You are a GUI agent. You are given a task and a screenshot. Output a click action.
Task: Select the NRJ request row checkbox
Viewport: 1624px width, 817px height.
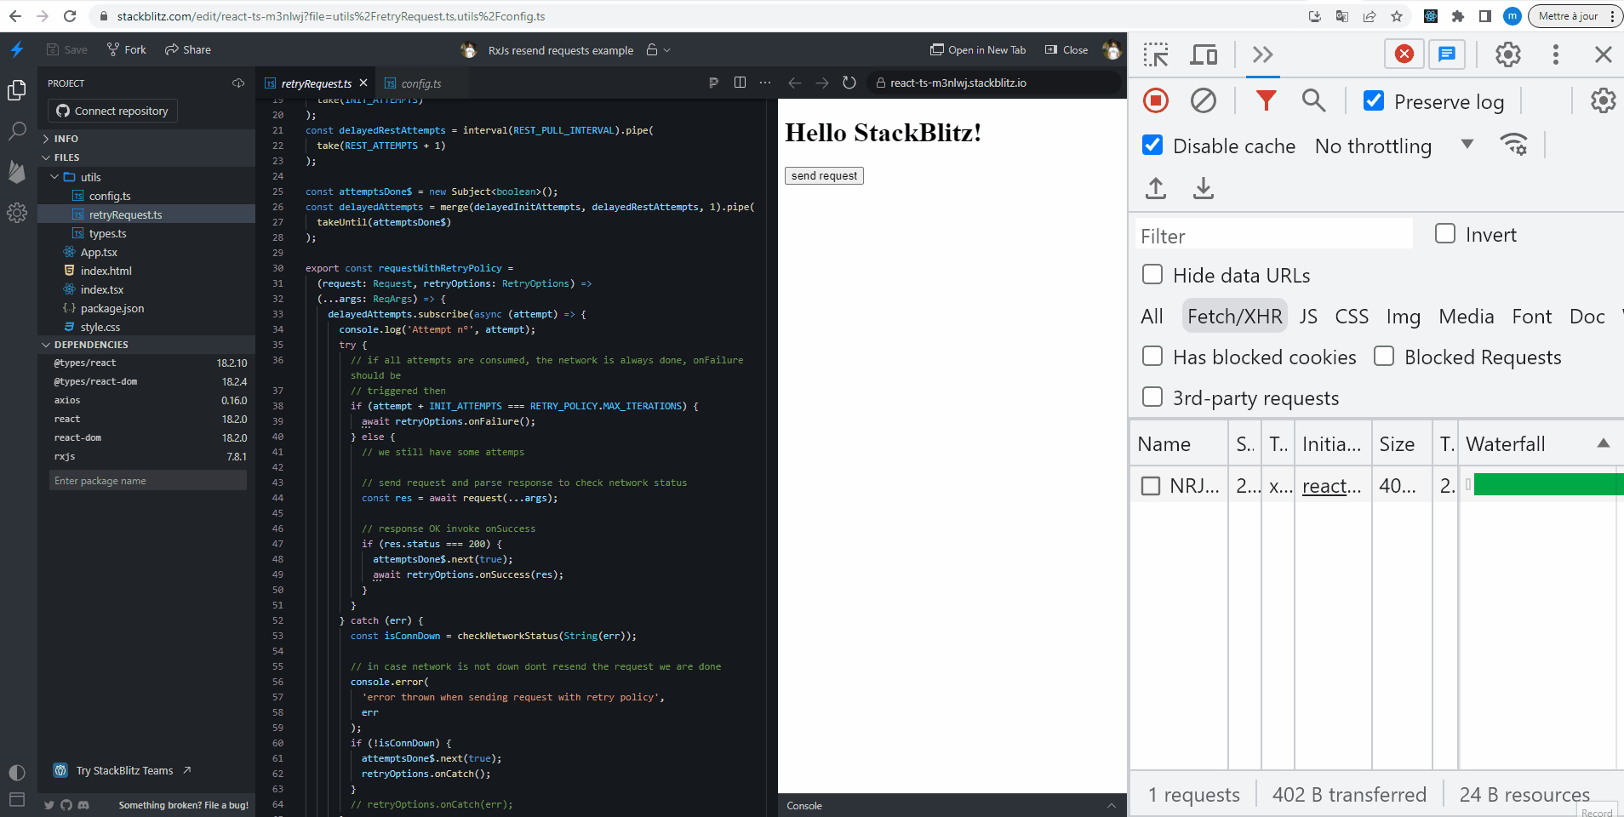pyautogui.click(x=1151, y=486)
